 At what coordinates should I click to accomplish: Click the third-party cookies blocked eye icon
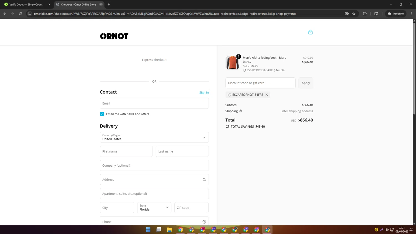(x=347, y=14)
